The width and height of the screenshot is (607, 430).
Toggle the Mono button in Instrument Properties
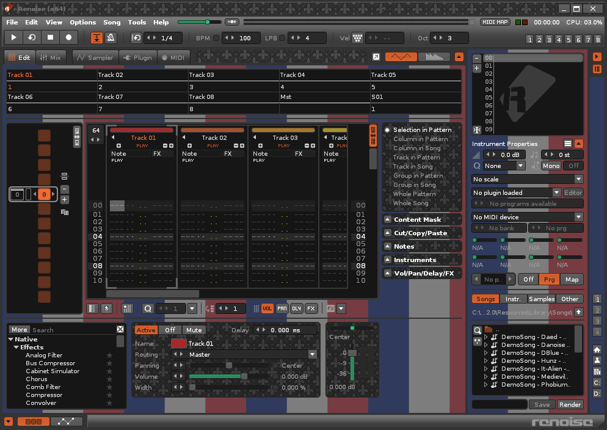(x=551, y=166)
